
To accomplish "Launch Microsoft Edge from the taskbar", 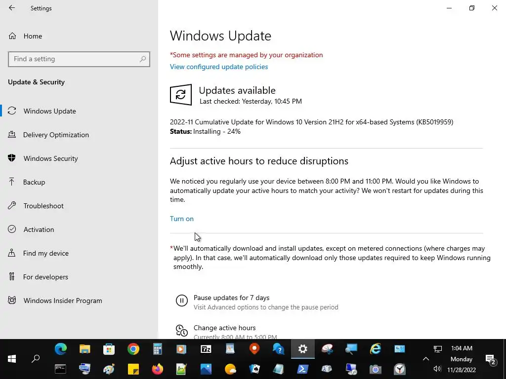I will pos(61,349).
